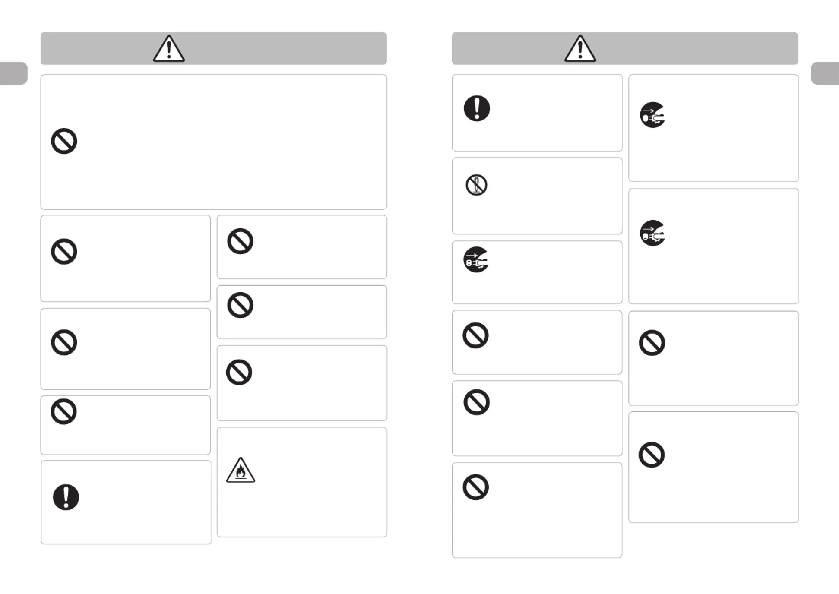Click the gray tab on the left page edge
The width and height of the screenshot is (839, 594).
14,73
